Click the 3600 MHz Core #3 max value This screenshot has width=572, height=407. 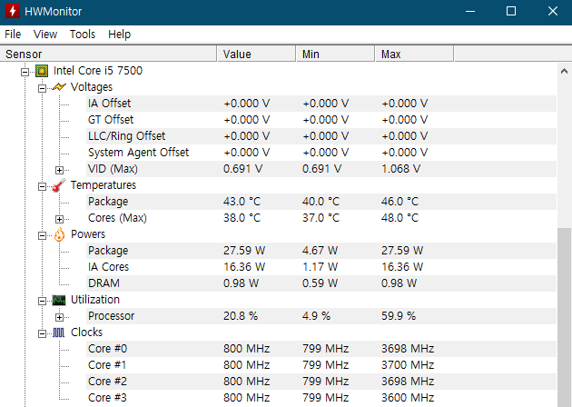[x=408, y=398]
